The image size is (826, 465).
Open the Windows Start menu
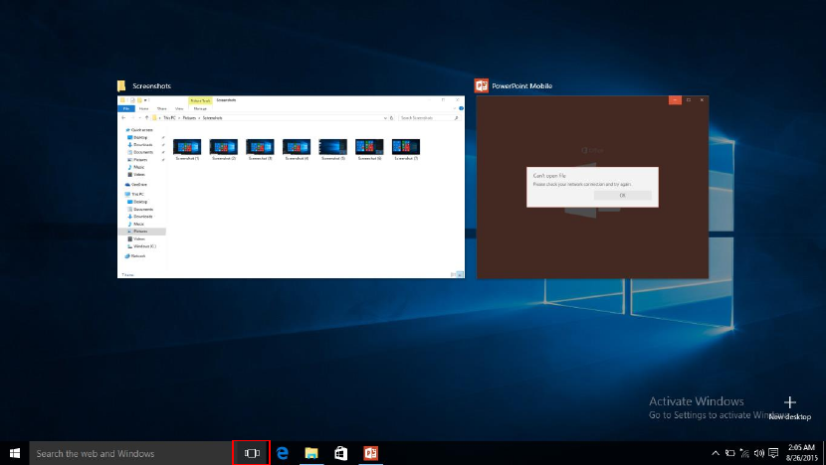click(15, 453)
